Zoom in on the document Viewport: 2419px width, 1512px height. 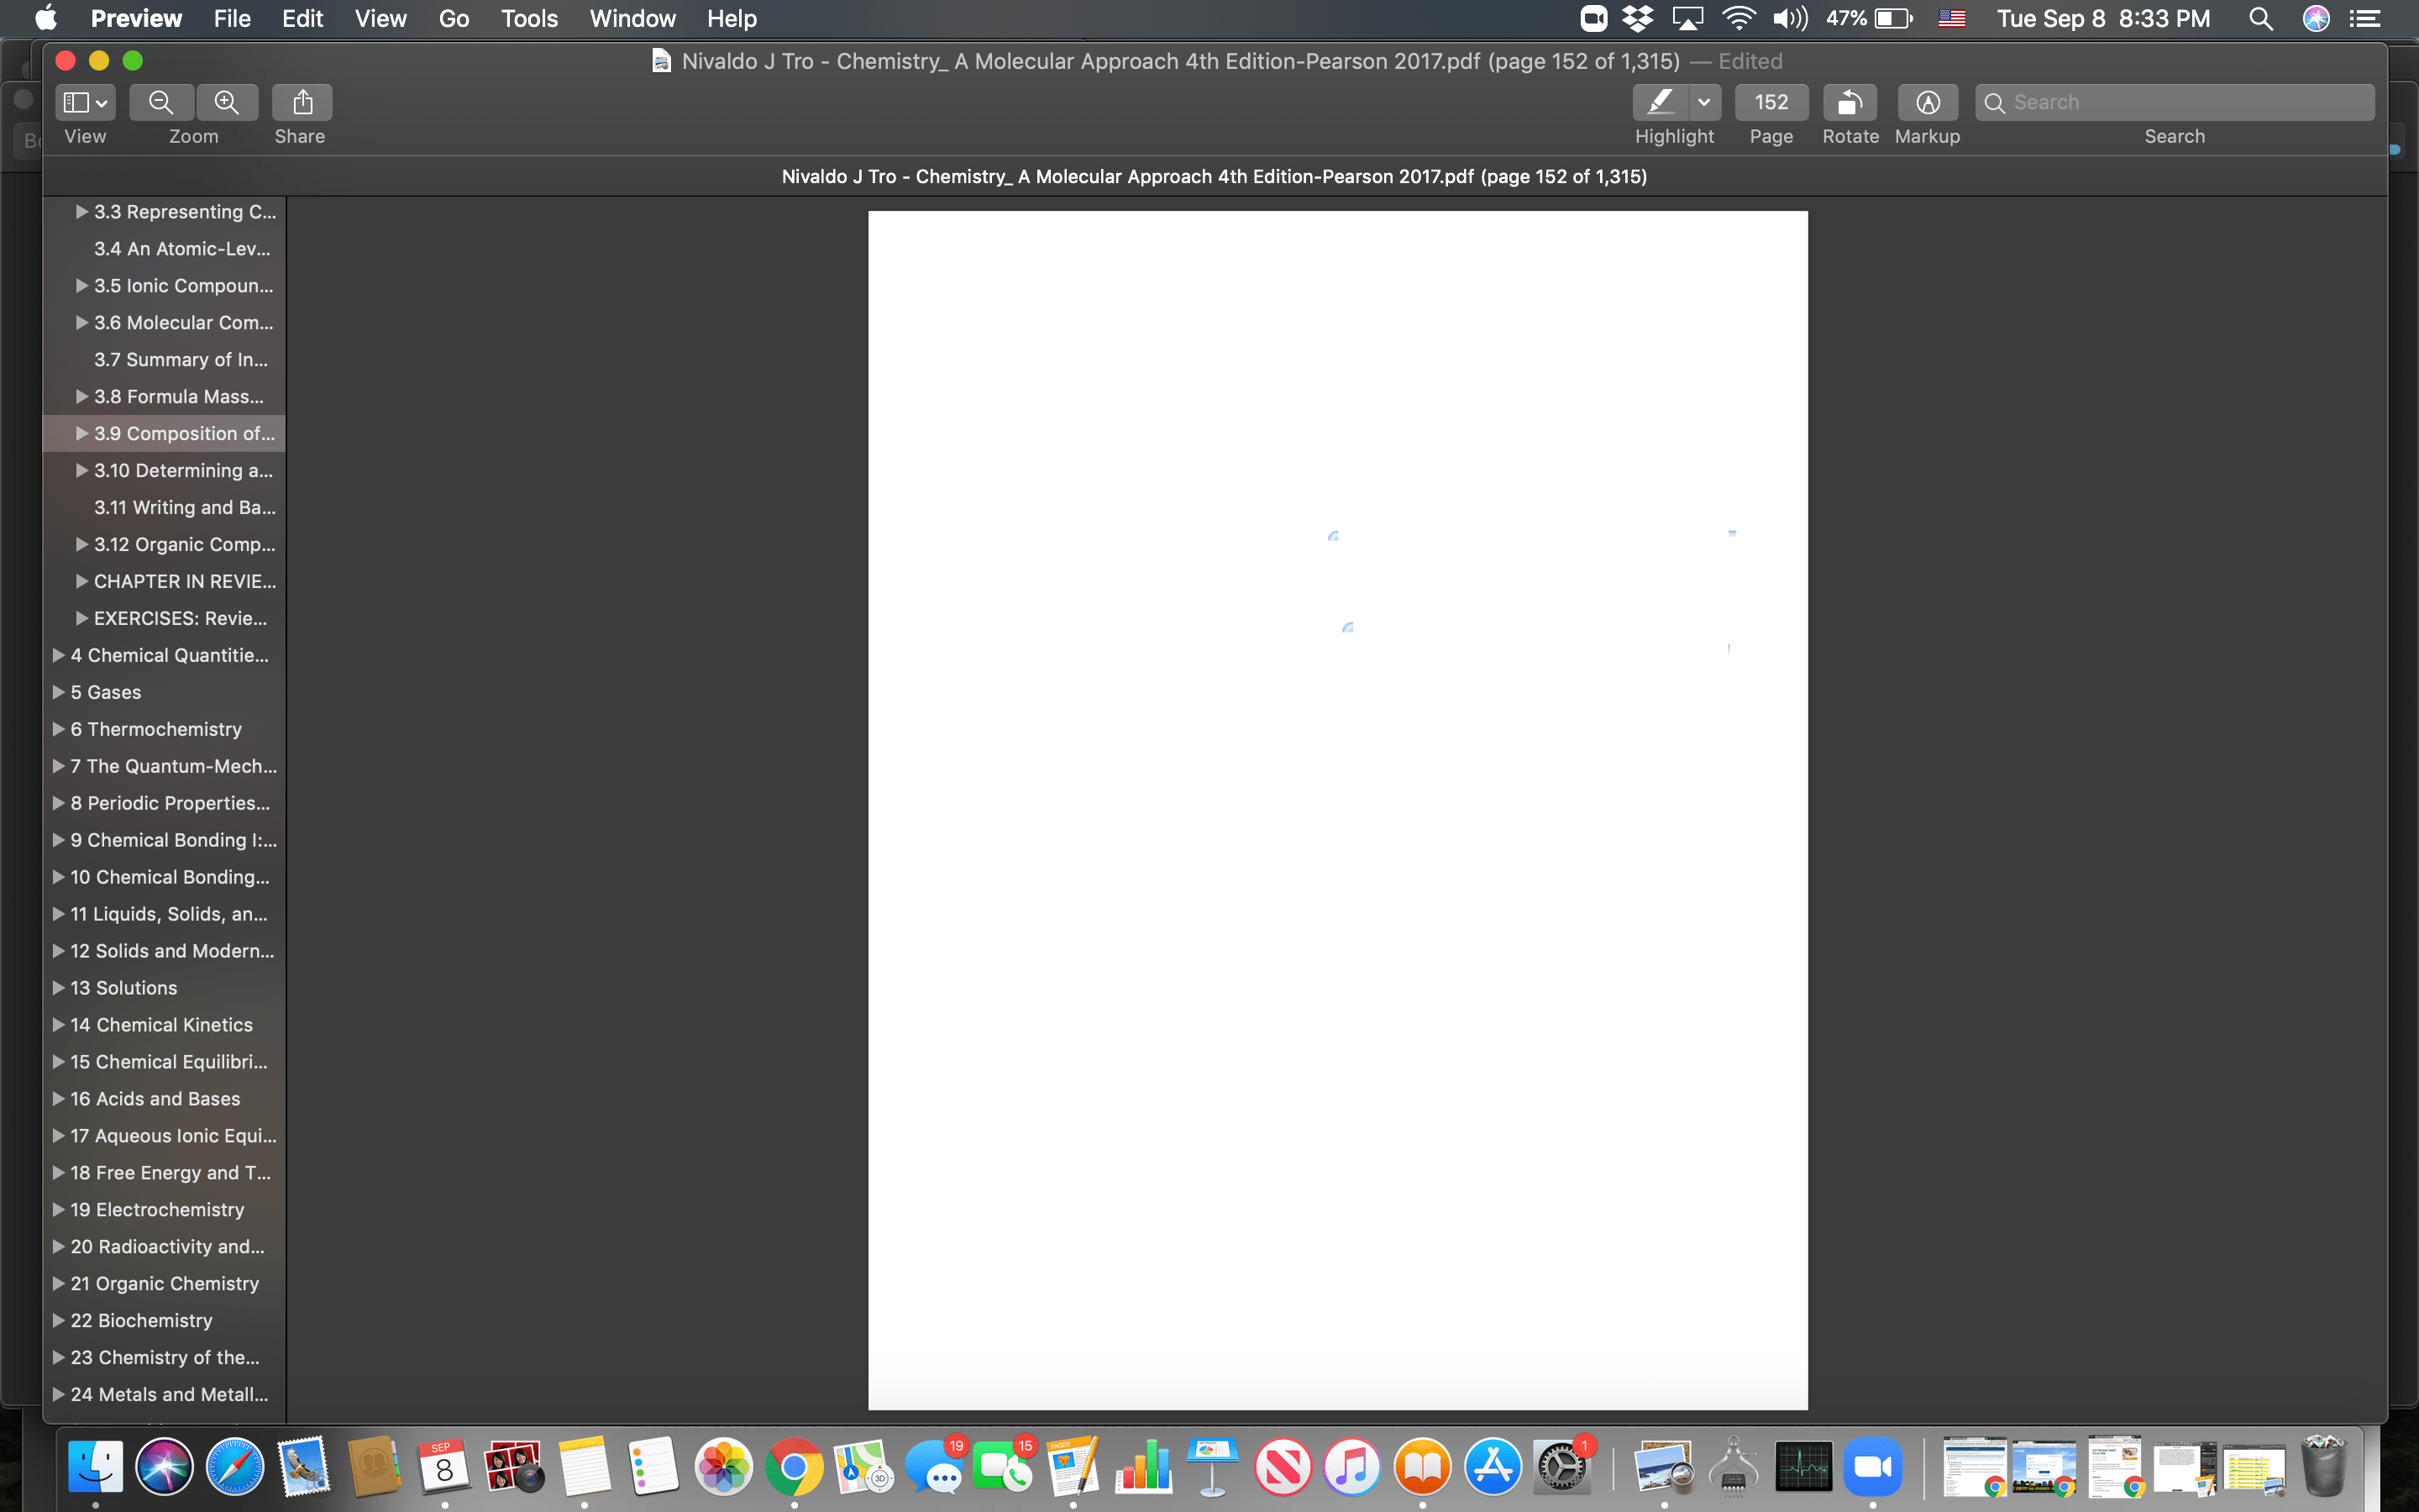pos(227,101)
